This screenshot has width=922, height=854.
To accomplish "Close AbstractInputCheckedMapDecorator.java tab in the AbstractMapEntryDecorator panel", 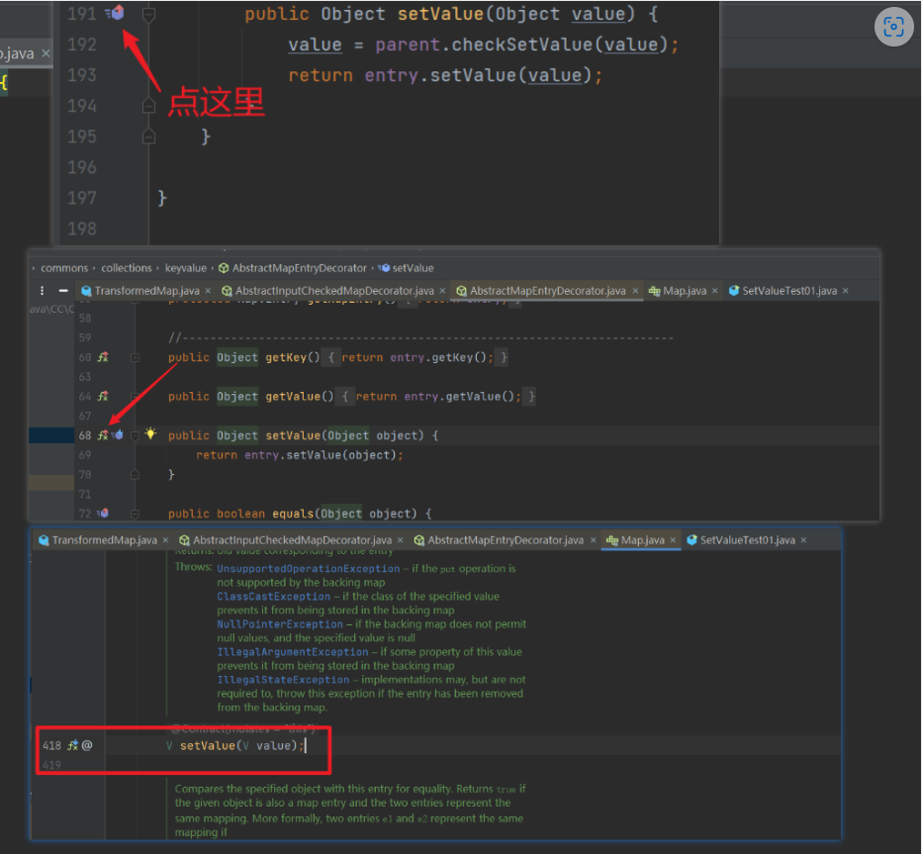I will (442, 291).
